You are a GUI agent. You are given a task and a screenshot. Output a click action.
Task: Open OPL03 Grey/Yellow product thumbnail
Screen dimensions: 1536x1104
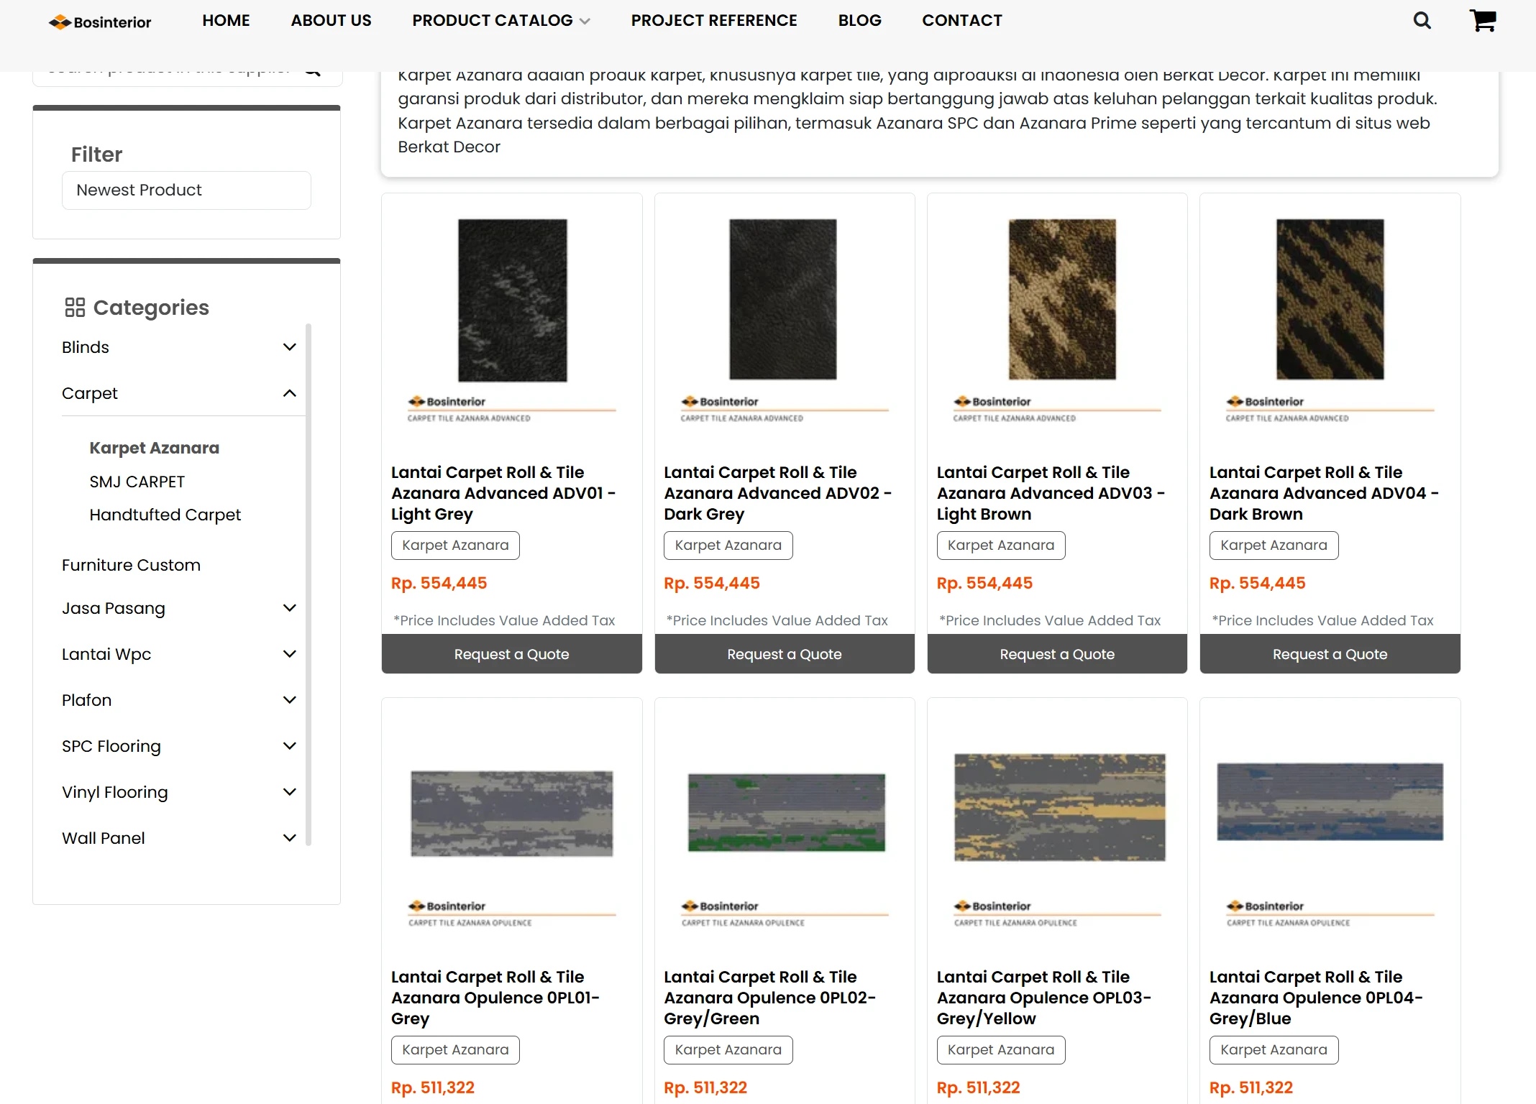pyautogui.click(x=1057, y=827)
